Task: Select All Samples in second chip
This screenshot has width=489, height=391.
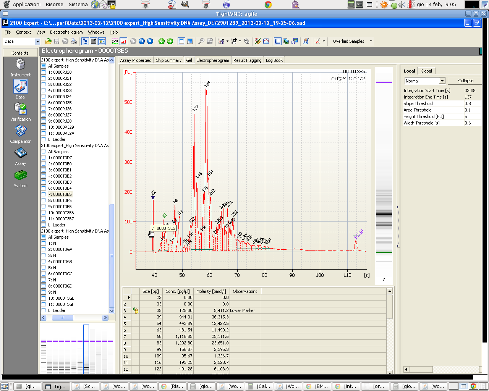Action: [58, 152]
